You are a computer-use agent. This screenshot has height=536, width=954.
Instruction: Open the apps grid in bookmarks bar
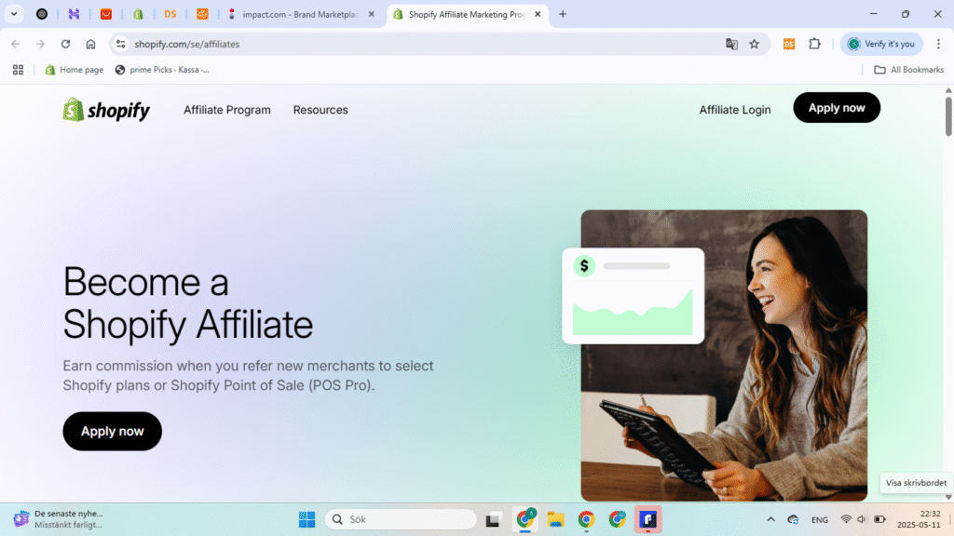pyautogui.click(x=19, y=70)
